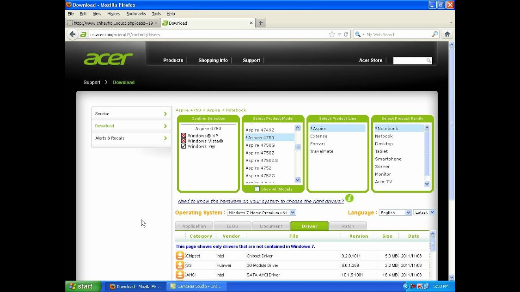The width and height of the screenshot is (520, 292).
Task: Click the Support breadcrumb link
Action: coord(92,82)
